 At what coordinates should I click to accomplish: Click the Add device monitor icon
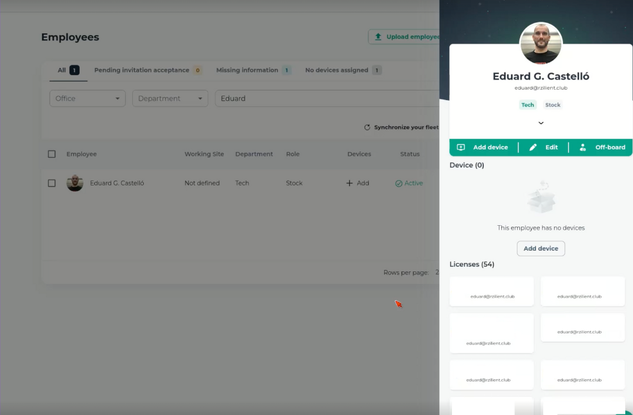(460, 147)
